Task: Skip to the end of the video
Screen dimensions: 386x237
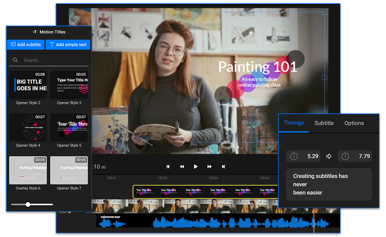Action: click(223, 166)
